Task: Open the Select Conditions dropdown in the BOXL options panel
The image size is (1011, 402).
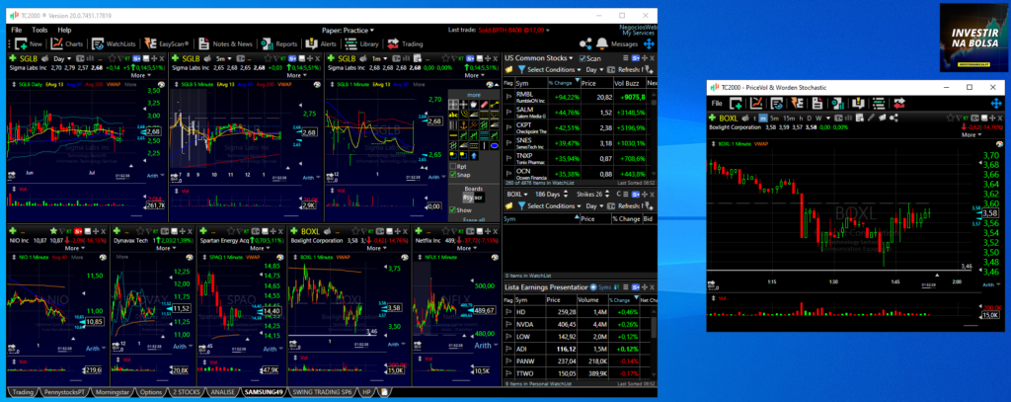Action: tap(552, 205)
